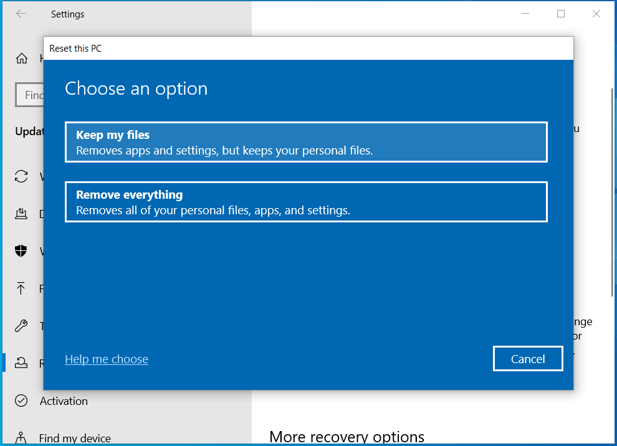617x446 pixels.
Task: Go back using the Settings back arrow
Action: (x=21, y=14)
